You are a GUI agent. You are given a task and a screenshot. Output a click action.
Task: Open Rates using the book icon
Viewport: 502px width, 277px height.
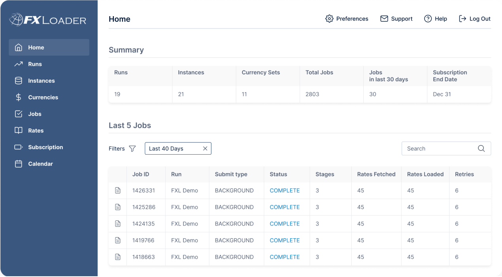(x=18, y=130)
